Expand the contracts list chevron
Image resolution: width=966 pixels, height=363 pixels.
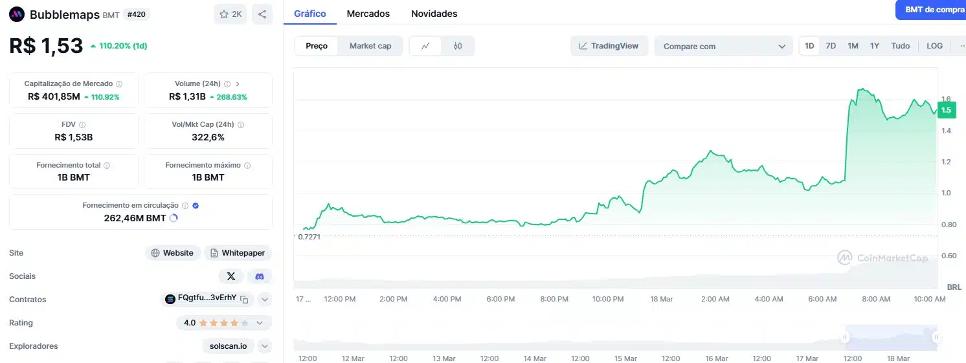264,300
